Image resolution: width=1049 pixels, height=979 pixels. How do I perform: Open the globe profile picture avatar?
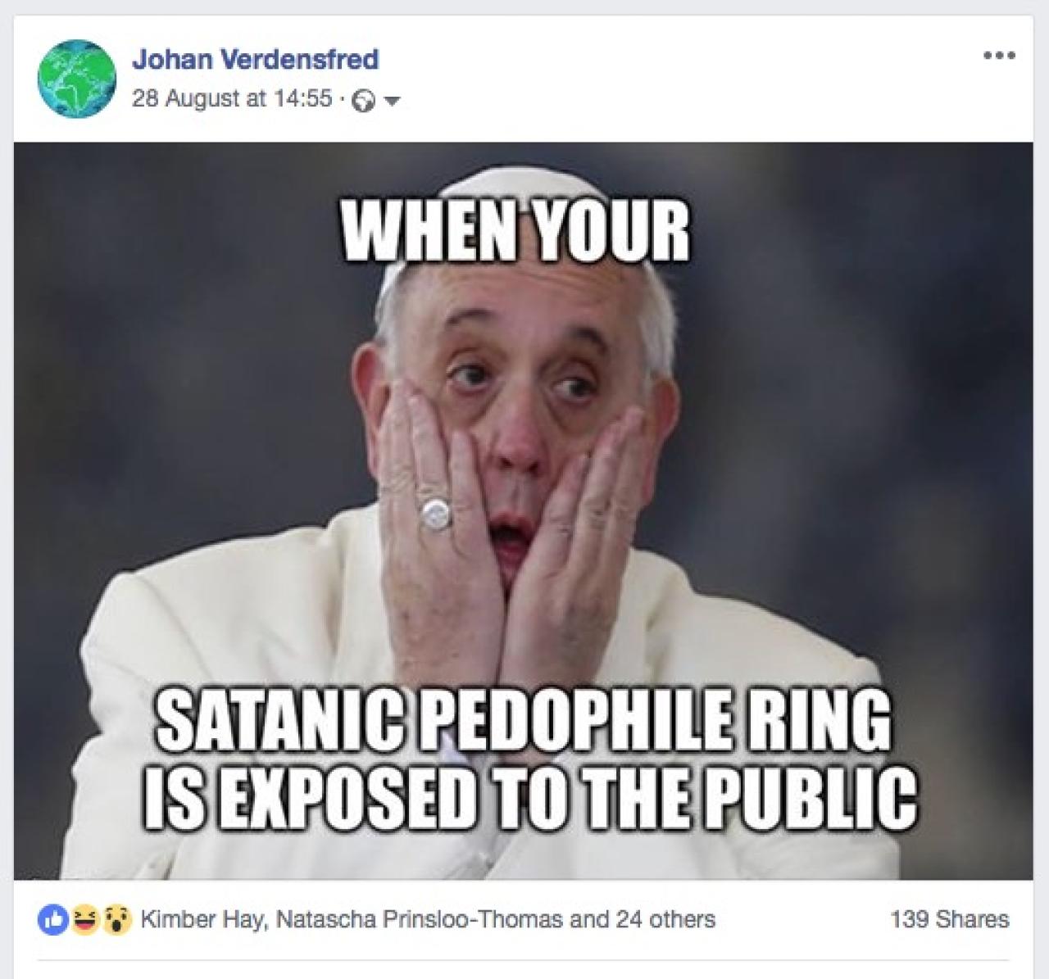pos(76,79)
